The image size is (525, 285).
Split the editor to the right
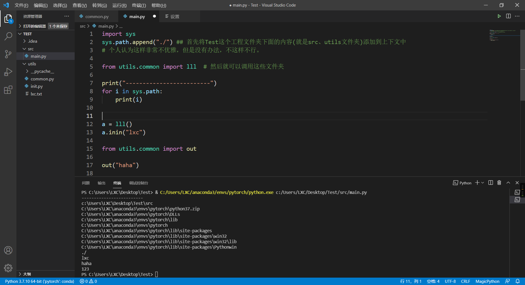[x=508, y=16]
